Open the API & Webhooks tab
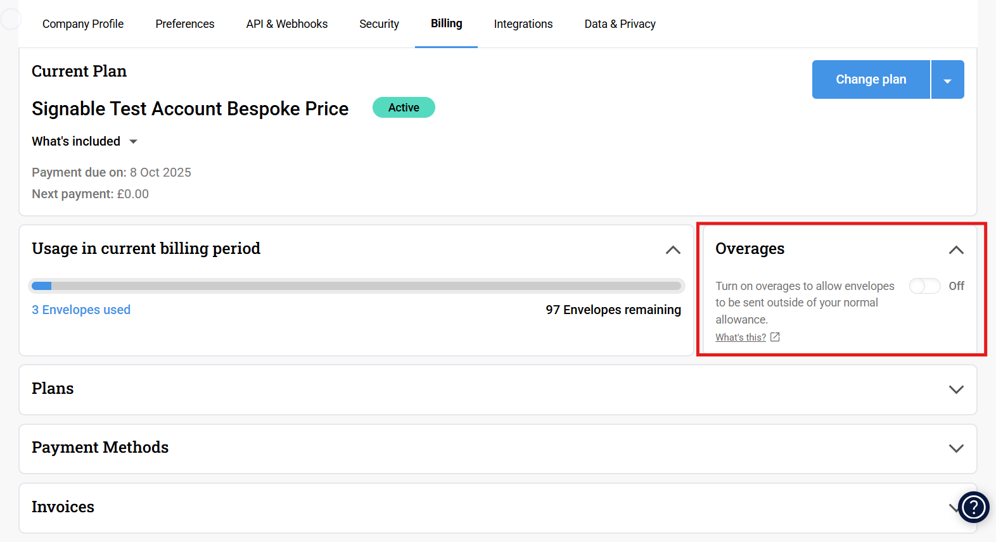 287,24
